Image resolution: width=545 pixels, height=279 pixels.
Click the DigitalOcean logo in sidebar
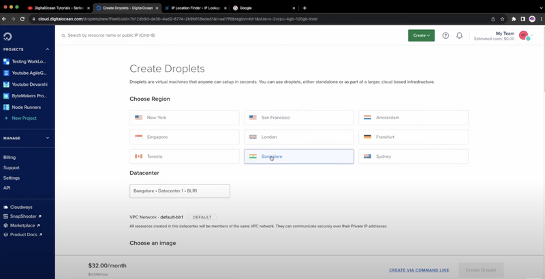[7, 36]
